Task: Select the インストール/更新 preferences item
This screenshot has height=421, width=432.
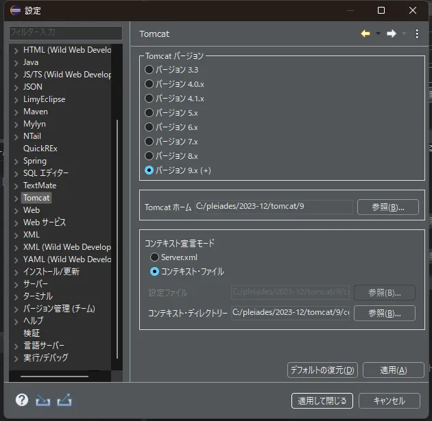Action: tap(51, 271)
